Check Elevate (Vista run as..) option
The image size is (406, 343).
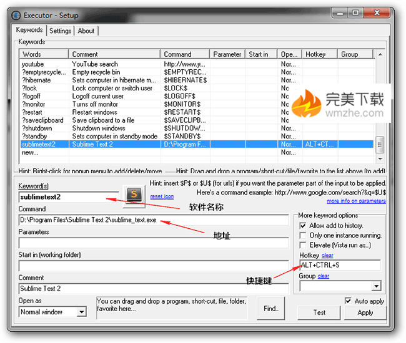303,245
